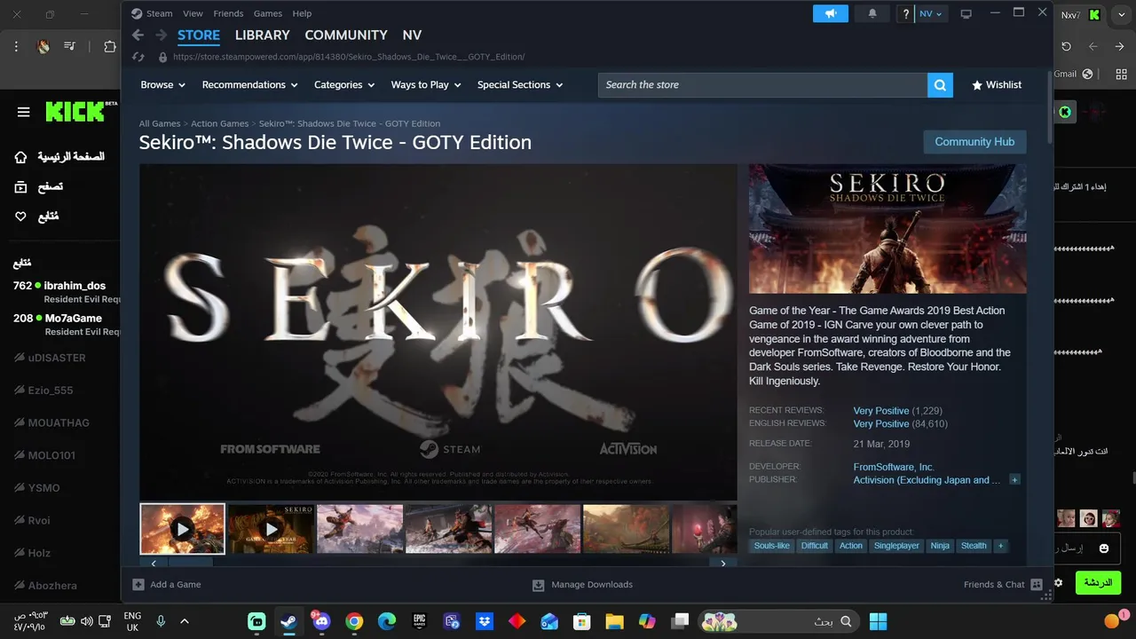The width and height of the screenshot is (1136, 639).
Task: Click the All Games breadcrumb link
Action: [x=160, y=123]
